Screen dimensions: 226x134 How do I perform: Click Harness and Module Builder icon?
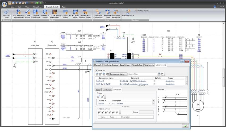point(85,14)
